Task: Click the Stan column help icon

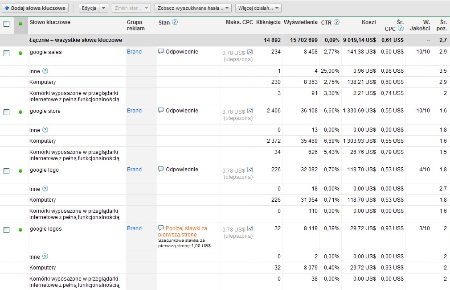Action: pyautogui.click(x=175, y=22)
